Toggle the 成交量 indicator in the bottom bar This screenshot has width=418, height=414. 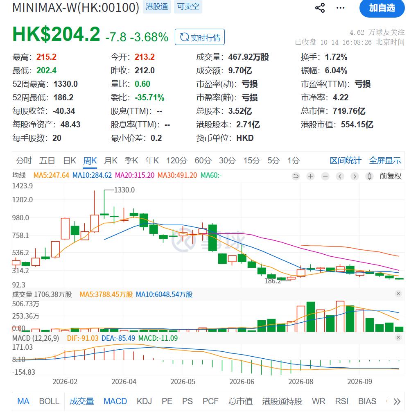tap(82, 401)
